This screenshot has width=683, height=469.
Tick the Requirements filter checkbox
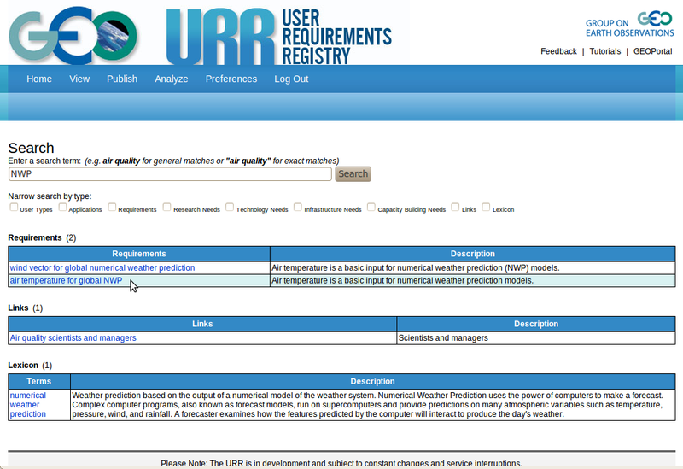[x=112, y=208]
